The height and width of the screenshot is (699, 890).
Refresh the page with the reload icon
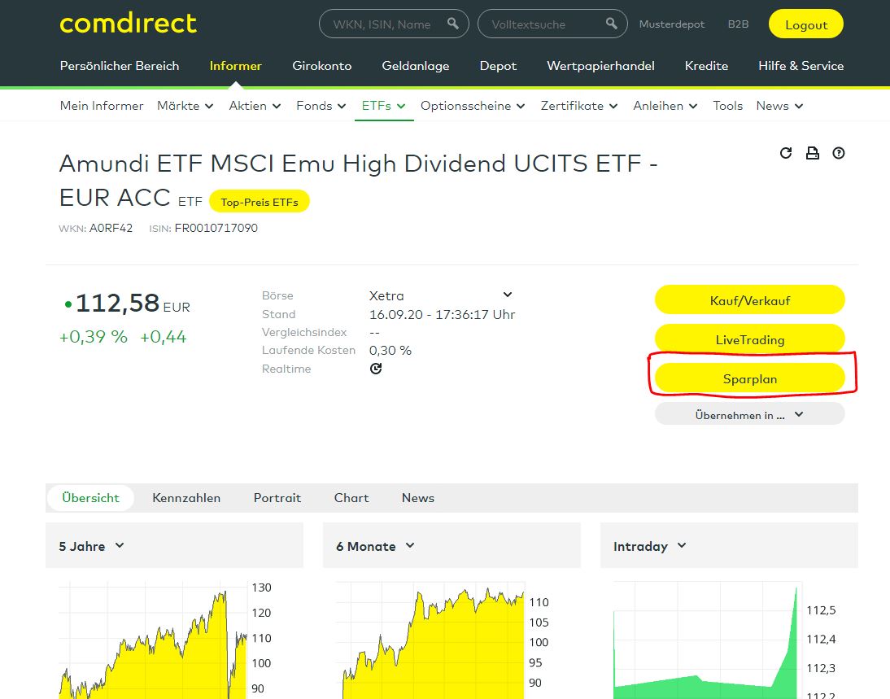pos(785,153)
